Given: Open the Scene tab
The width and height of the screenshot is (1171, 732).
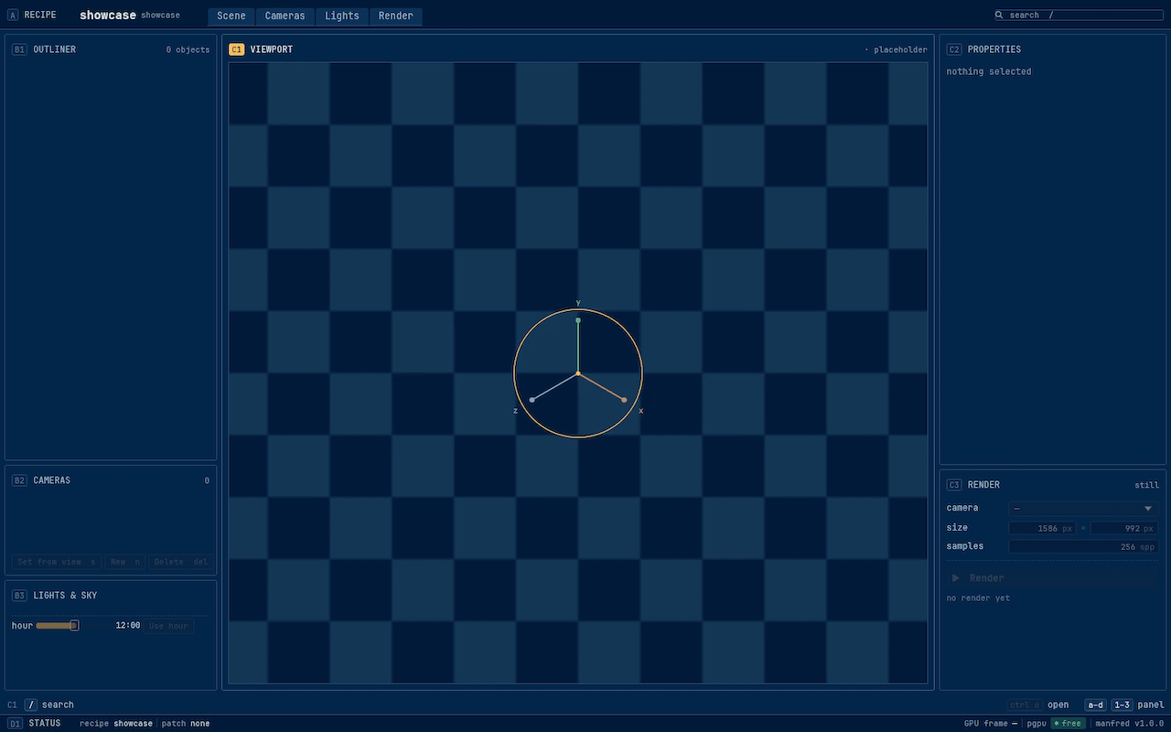Looking at the screenshot, I should [x=231, y=16].
